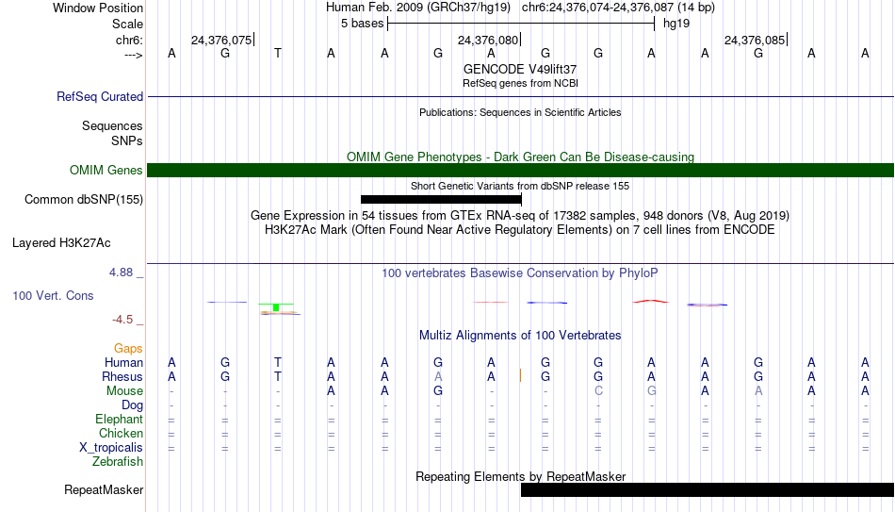Click the Mouse species label
895x512 pixels.
(124, 391)
